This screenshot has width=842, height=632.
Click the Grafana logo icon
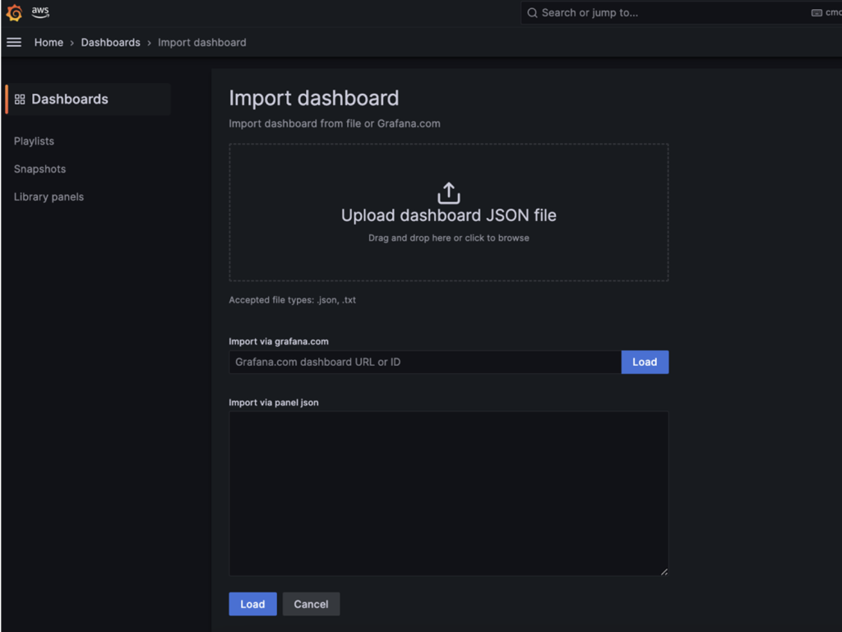(15, 12)
